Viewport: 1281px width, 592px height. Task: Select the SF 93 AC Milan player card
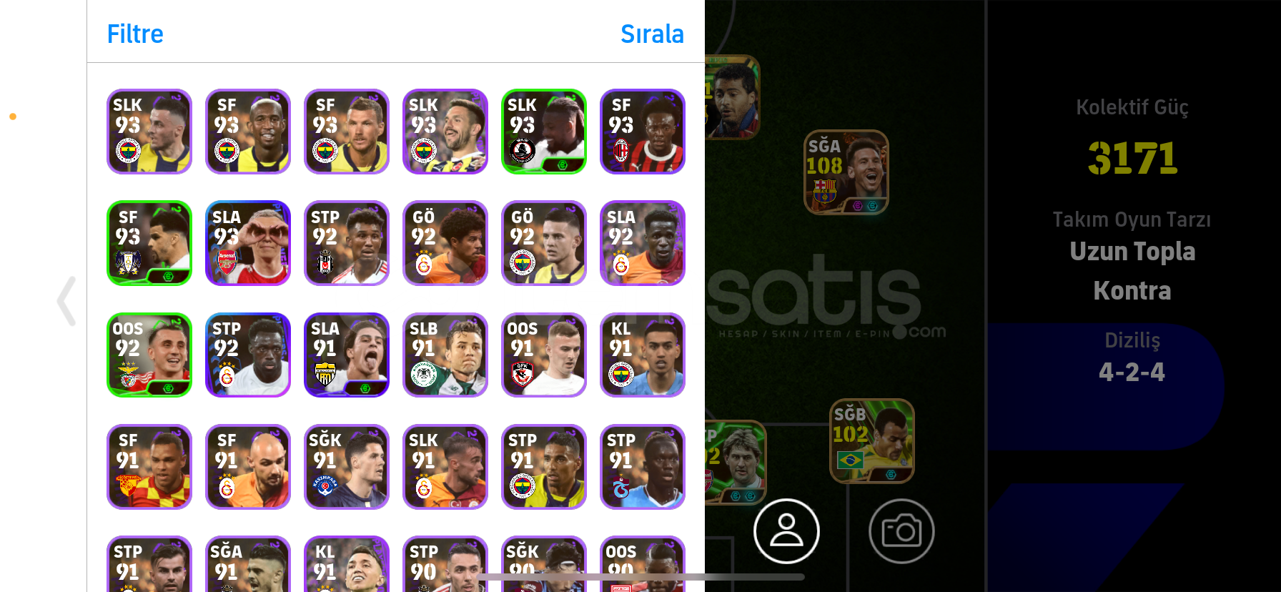point(643,132)
